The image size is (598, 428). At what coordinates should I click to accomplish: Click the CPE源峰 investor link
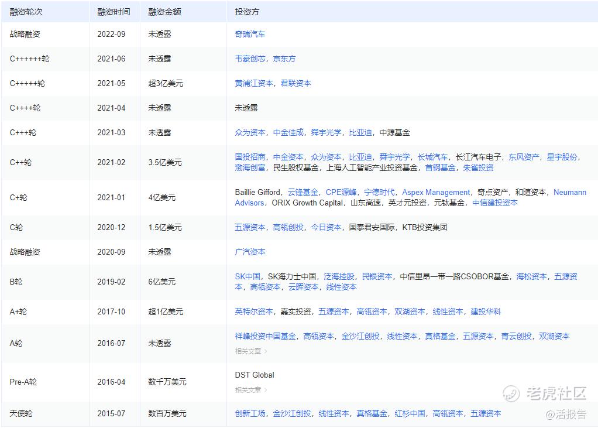click(341, 192)
